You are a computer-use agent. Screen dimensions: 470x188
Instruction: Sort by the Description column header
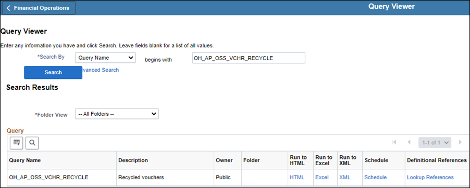pyautogui.click(x=133, y=160)
